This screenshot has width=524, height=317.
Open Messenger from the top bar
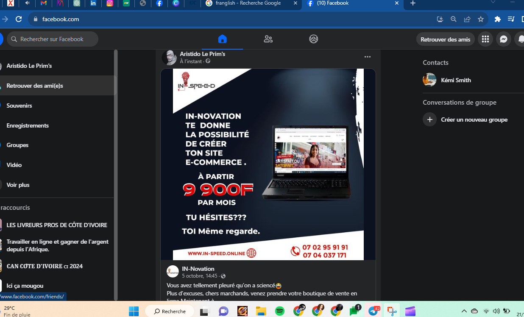click(x=503, y=39)
